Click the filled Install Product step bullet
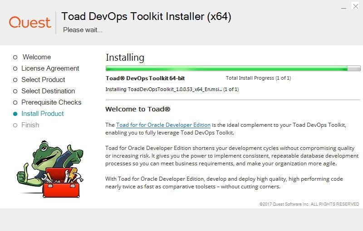The image size is (363, 231). point(15,114)
